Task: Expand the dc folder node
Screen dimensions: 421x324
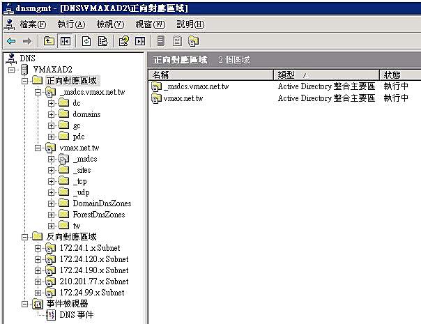Action: [x=51, y=103]
